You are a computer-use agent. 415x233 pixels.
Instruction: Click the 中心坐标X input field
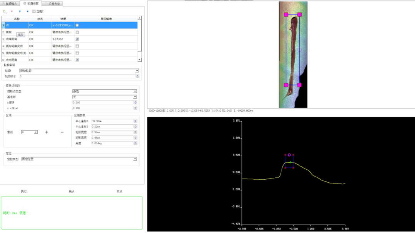coord(111,121)
